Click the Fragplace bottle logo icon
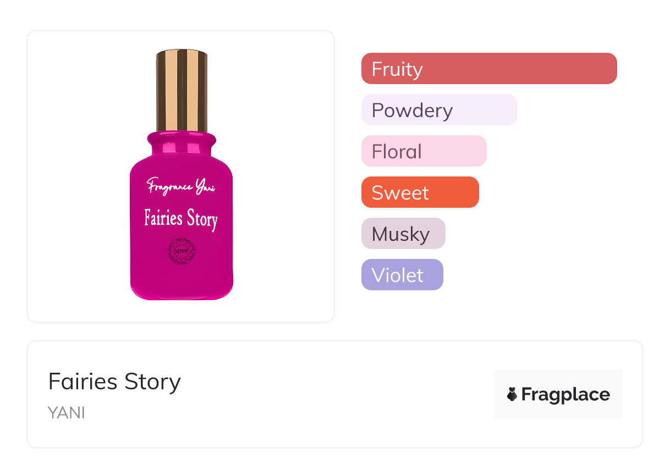Screen dimensions: 670x475 pyautogui.click(x=512, y=394)
